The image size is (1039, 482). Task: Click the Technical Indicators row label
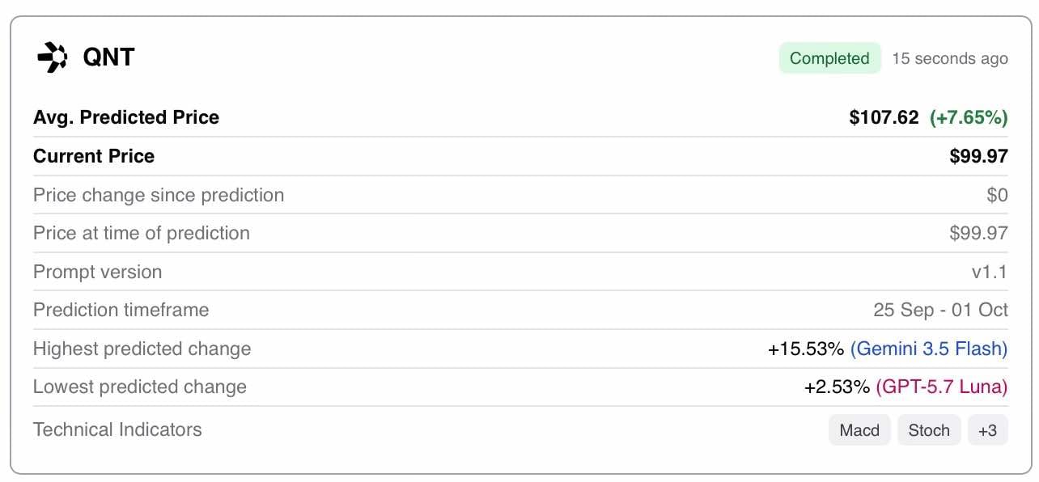117,429
